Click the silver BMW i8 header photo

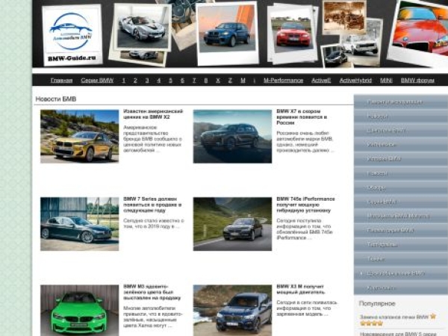tap(143, 28)
